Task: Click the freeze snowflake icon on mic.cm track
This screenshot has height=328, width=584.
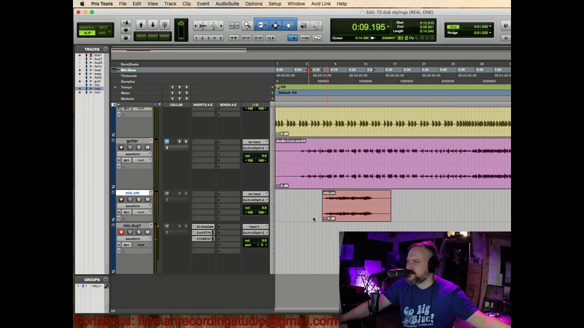Action: [119, 212]
